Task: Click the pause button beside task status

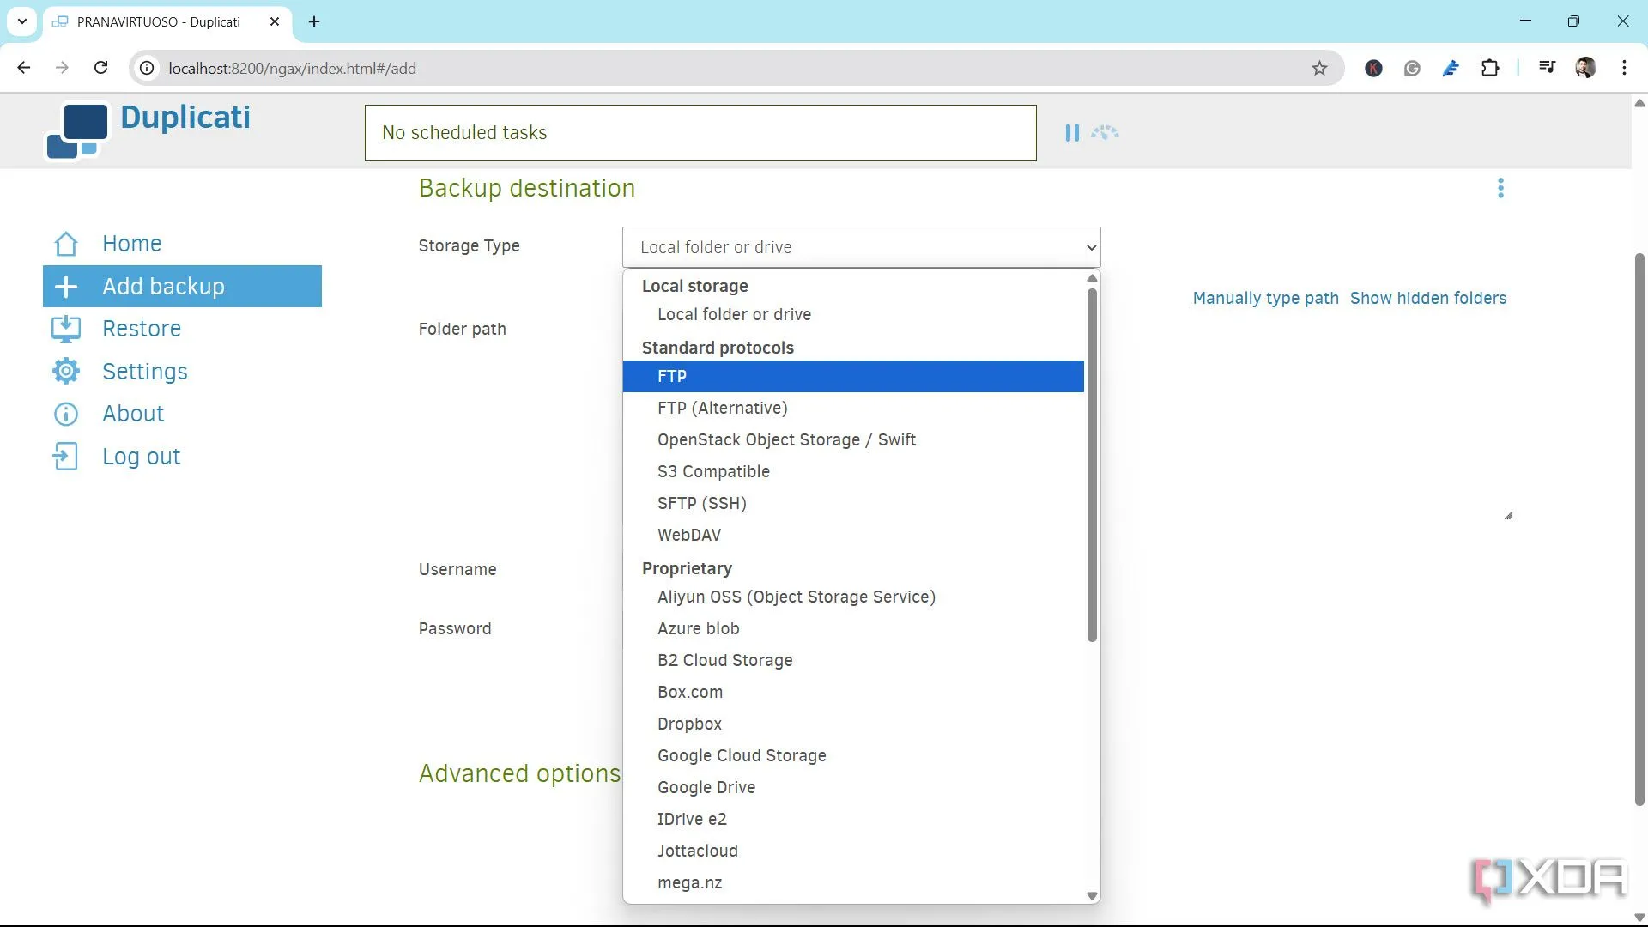Action: click(x=1071, y=133)
